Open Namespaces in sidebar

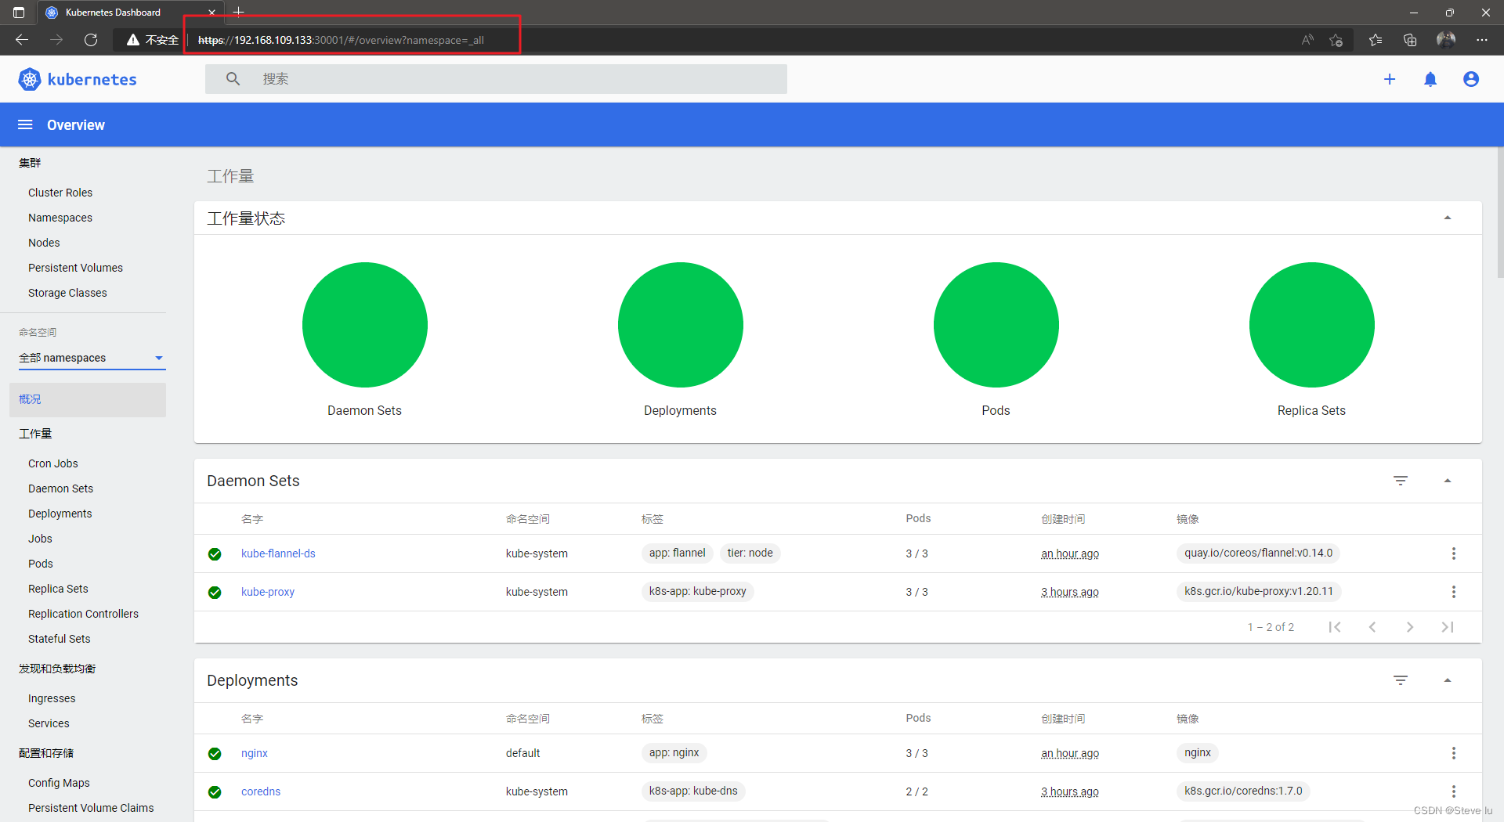coord(60,218)
